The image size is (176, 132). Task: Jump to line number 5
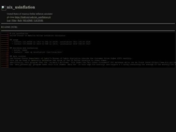pos(5,42)
